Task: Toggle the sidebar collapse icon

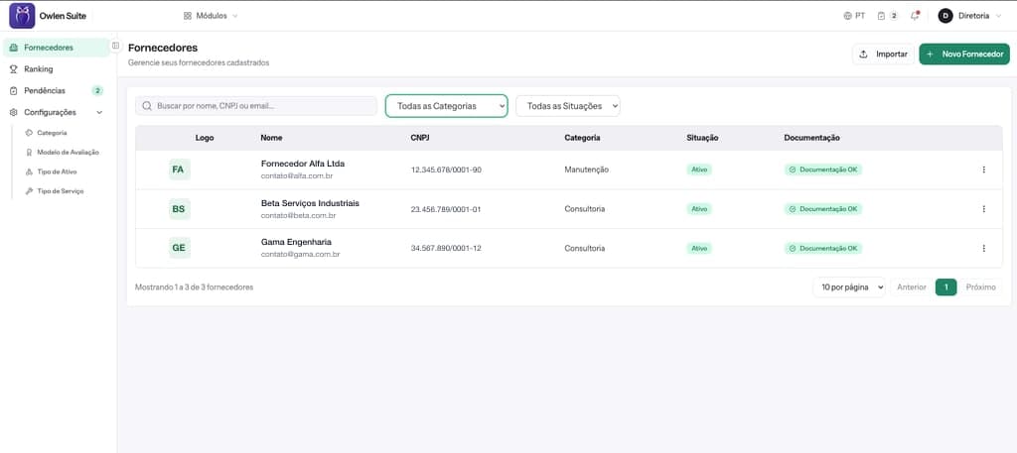Action: click(x=115, y=46)
